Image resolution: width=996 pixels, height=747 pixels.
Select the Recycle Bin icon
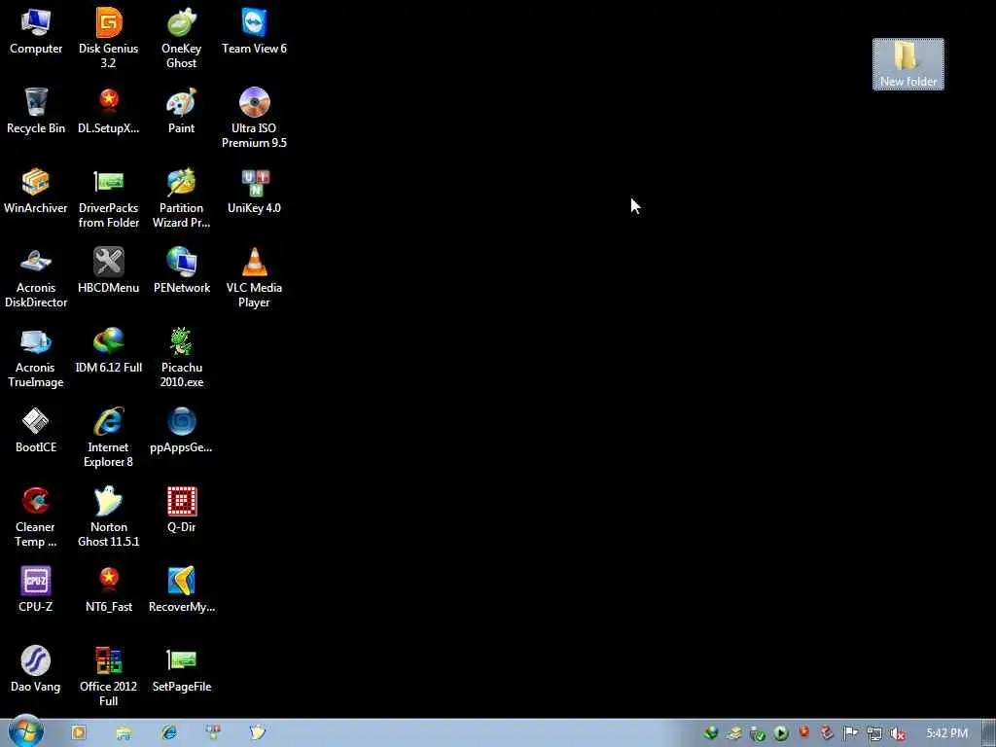click(x=36, y=111)
